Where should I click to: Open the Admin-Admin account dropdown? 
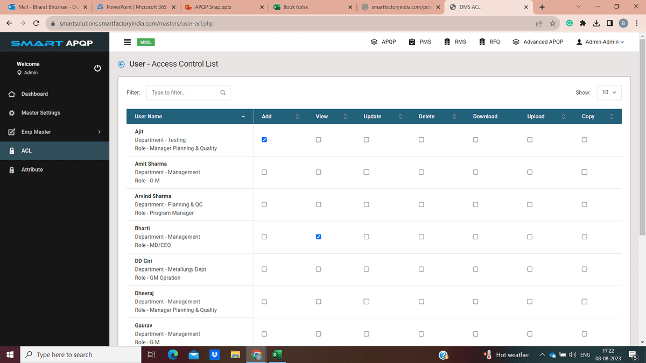600,41
